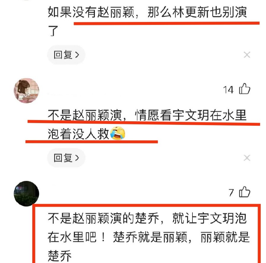266x263 pixels.
Task: Like the comment with 14 likes
Action: pos(244,89)
